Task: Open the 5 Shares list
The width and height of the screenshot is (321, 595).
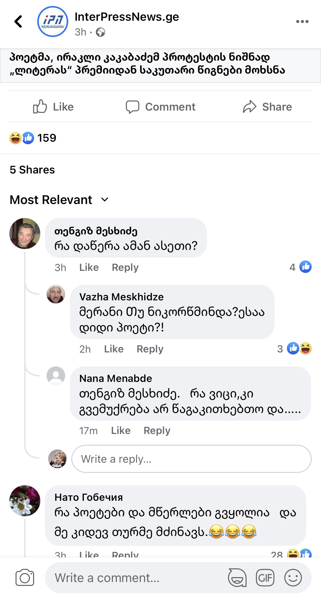Action: tap(32, 170)
